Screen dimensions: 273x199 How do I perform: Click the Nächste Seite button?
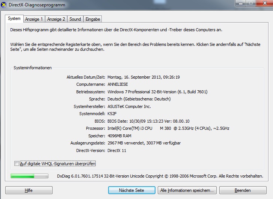point(132,190)
